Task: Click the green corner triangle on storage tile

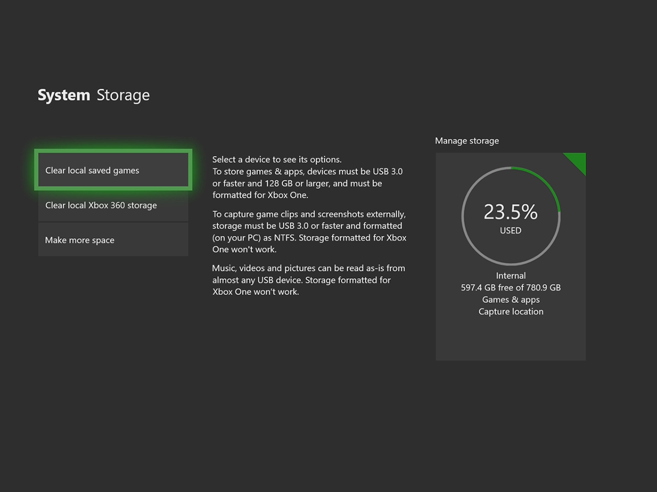Action: click(578, 161)
